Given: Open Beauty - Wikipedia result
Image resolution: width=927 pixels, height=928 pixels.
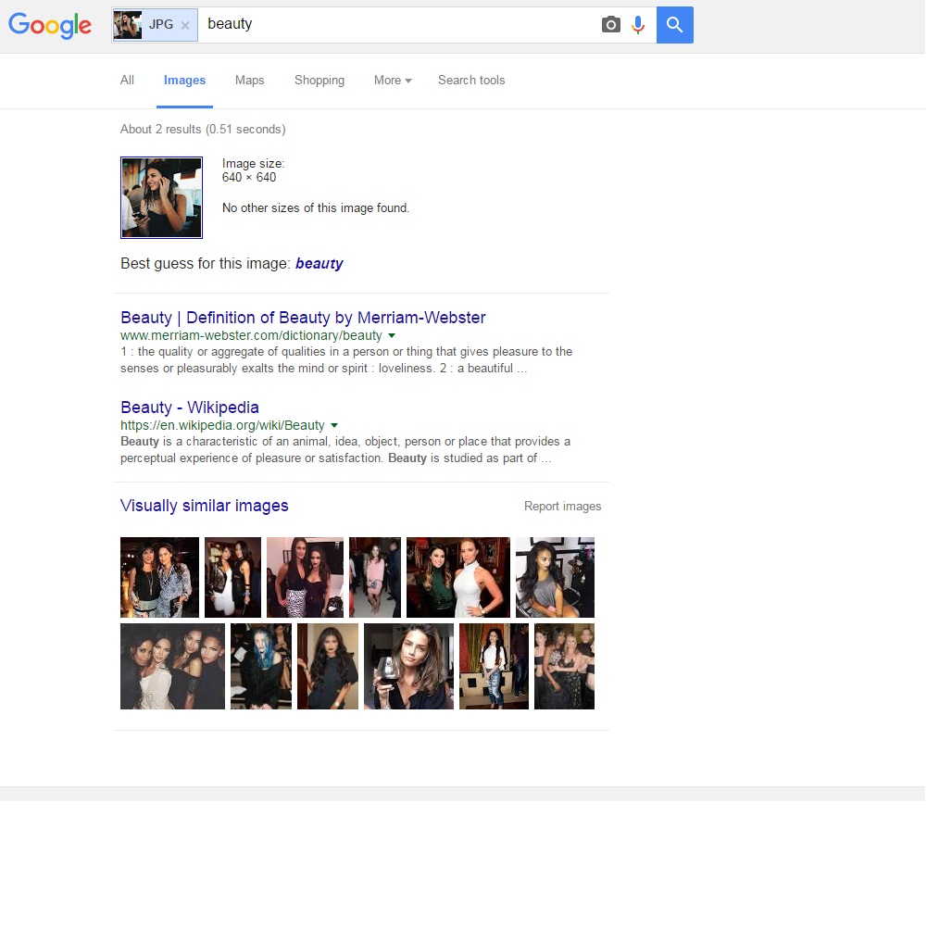Looking at the screenshot, I should point(190,408).
